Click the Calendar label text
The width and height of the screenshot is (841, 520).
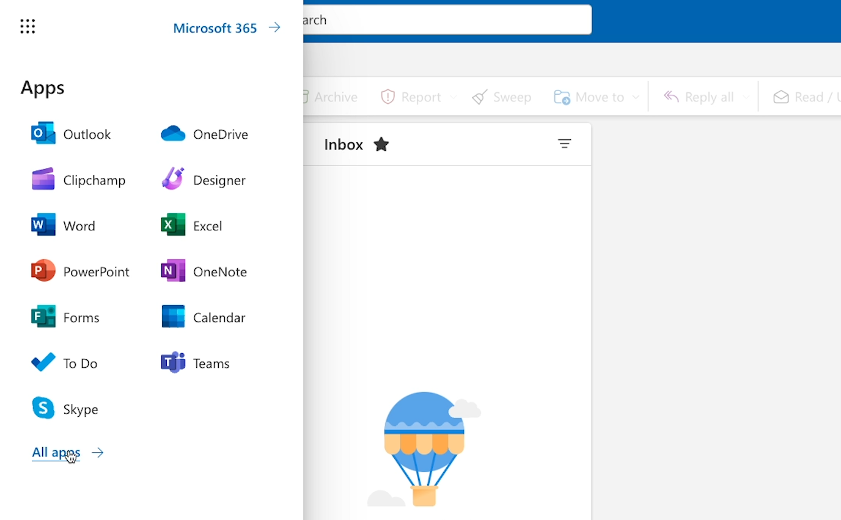[x=219, y=318]
